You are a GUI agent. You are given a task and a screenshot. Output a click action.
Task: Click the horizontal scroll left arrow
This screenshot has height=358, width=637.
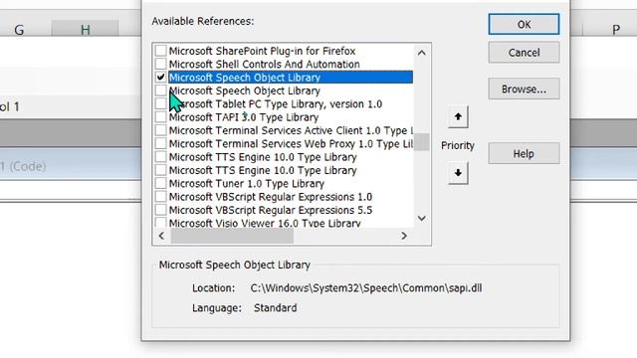[x=161, y=236]
